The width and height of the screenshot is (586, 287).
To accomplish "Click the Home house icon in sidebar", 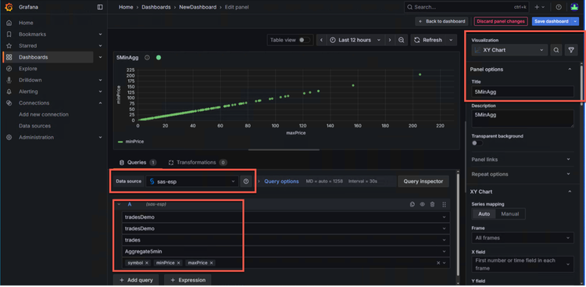I will coord(9,23).
